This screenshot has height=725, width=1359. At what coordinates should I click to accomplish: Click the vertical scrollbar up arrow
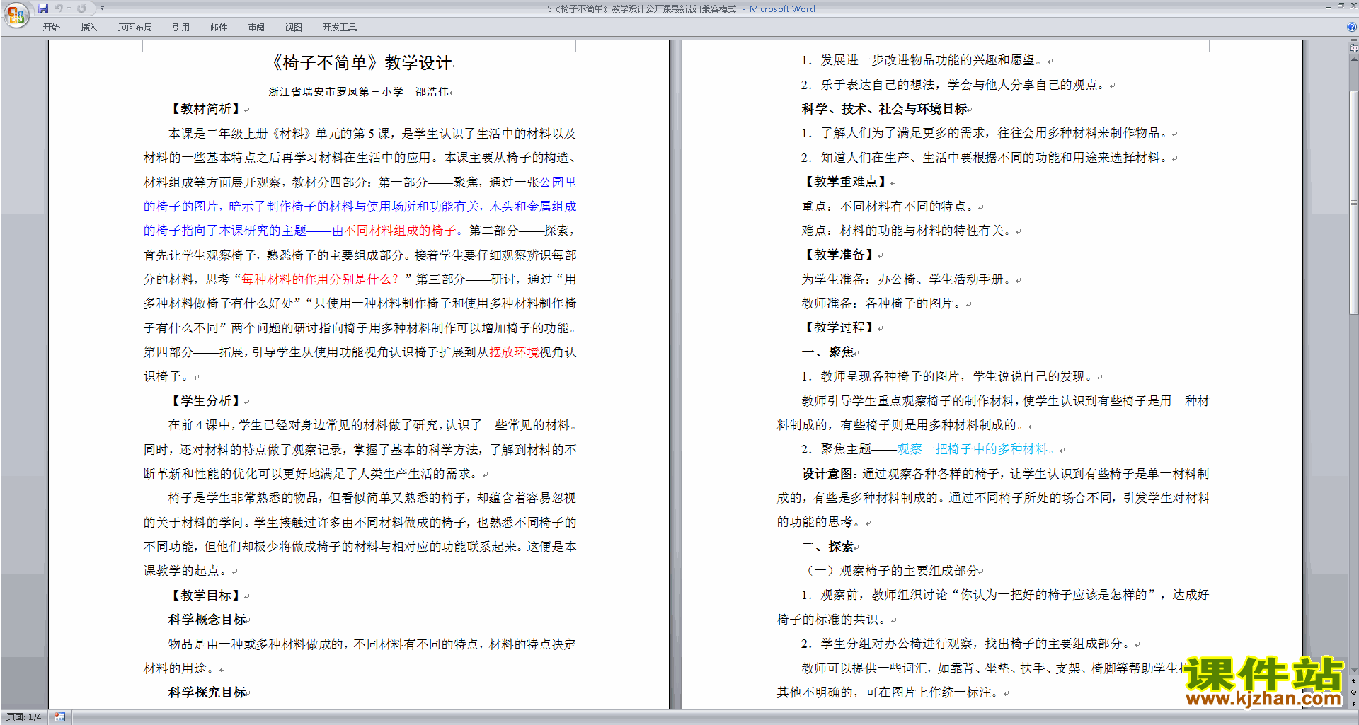[1354, 59]
